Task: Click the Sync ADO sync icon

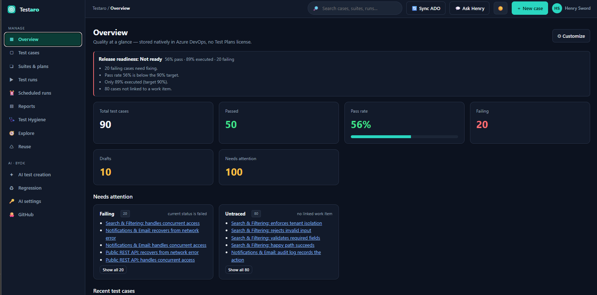Action: click(414, 8)
